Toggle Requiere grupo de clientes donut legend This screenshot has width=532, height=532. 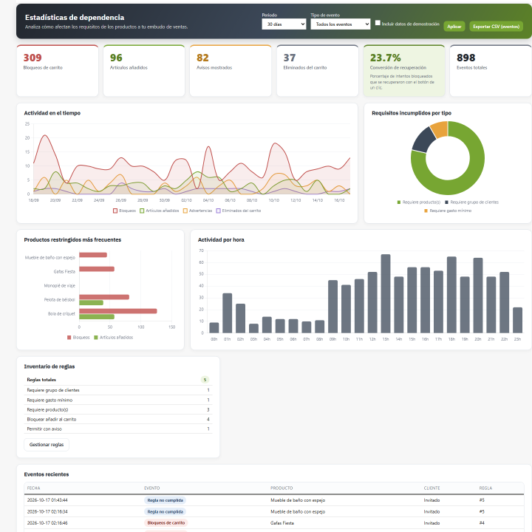click(471, 202)
